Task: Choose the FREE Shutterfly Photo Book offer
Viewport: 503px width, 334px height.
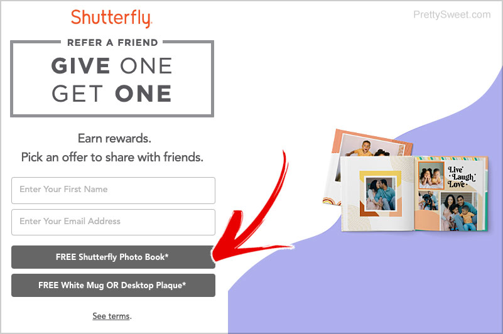Action: [113, 257]
